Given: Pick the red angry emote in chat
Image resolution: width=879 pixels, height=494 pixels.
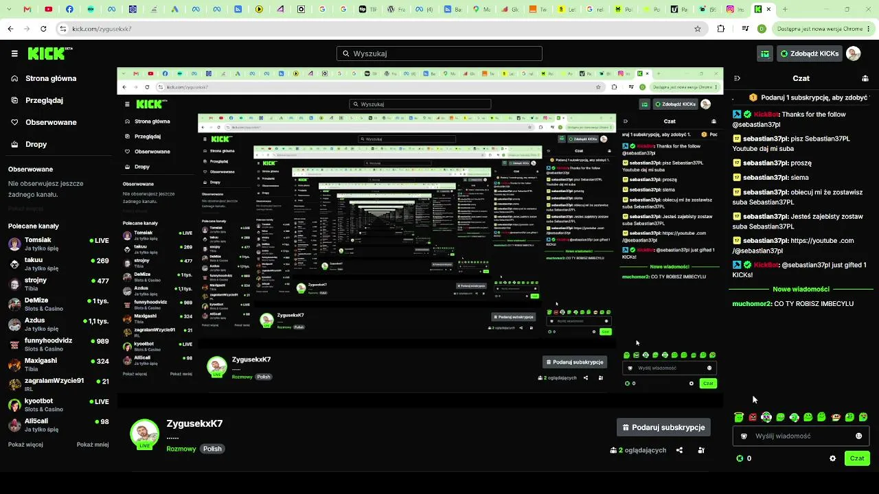Looking at the screenshot, I should (753, 417).
